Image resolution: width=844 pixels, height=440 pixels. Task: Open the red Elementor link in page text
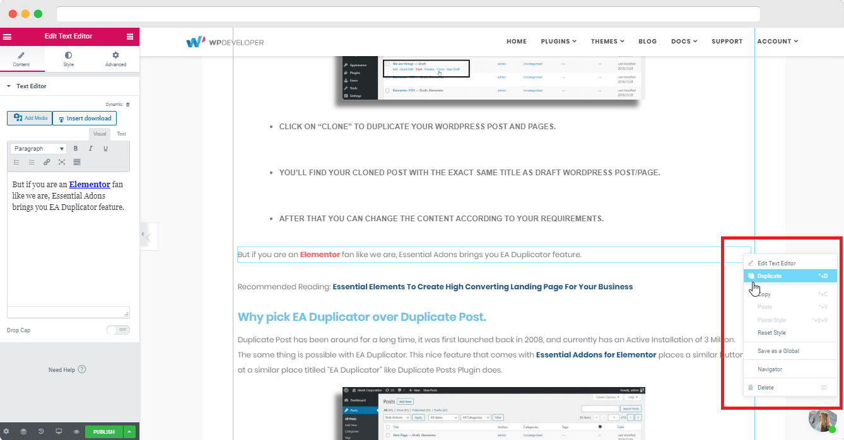coord(320,255)
